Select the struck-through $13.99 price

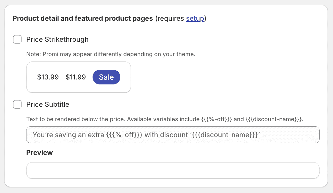[x=48, y=77]
